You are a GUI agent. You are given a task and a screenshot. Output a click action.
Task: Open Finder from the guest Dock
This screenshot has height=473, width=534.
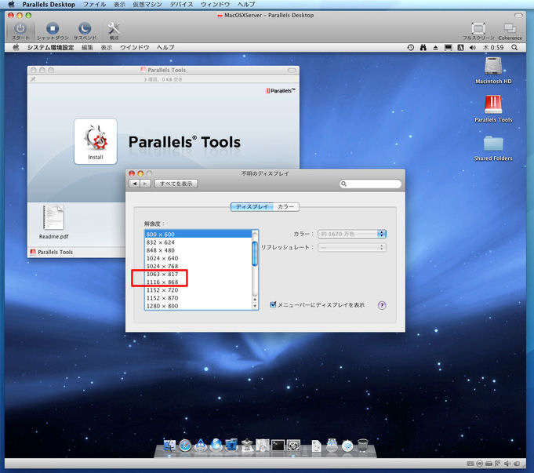pyautogui.click(x=169, y=445)
